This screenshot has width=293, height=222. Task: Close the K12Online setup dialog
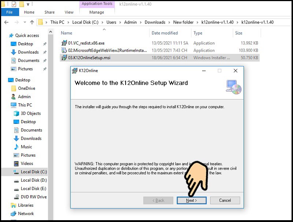(235, 71)
